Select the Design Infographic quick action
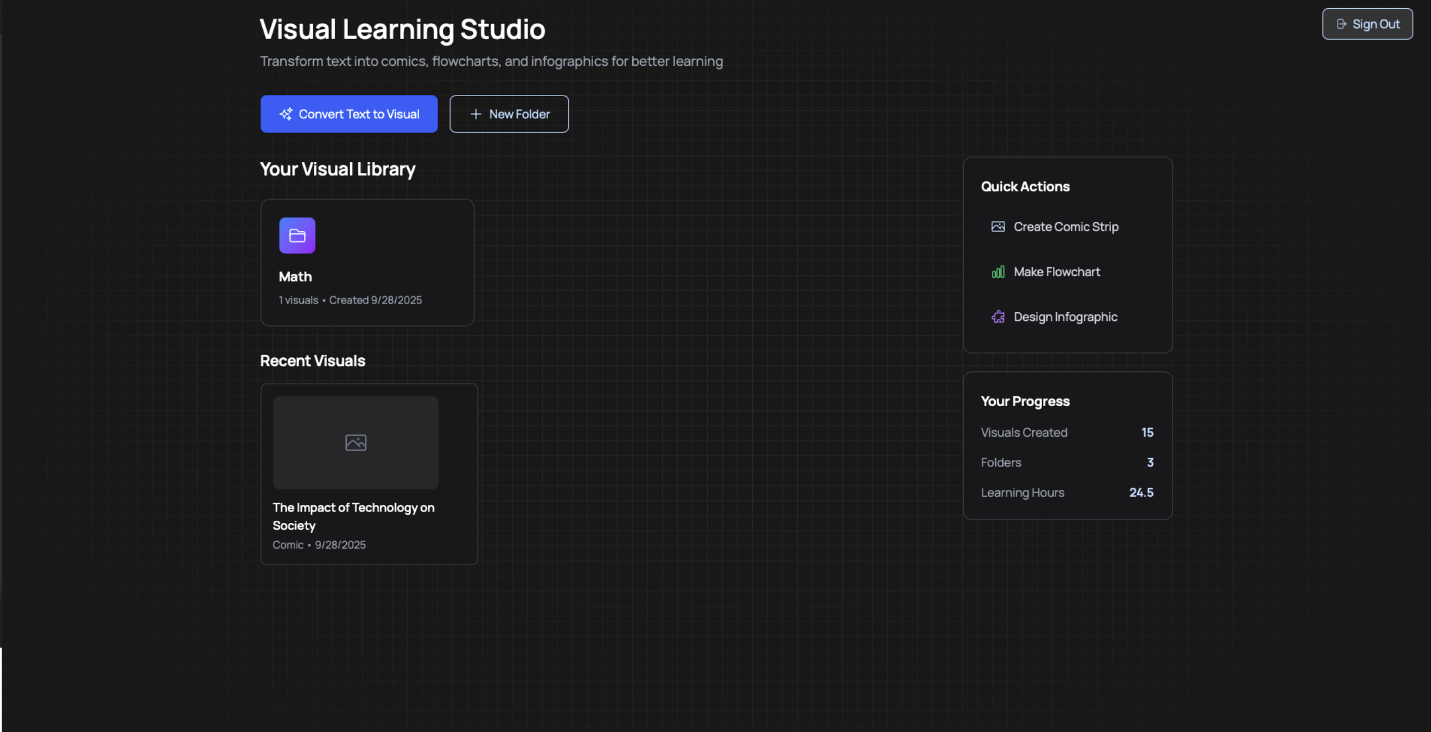Screen dimensions: 1431x732 (1065, 317)
